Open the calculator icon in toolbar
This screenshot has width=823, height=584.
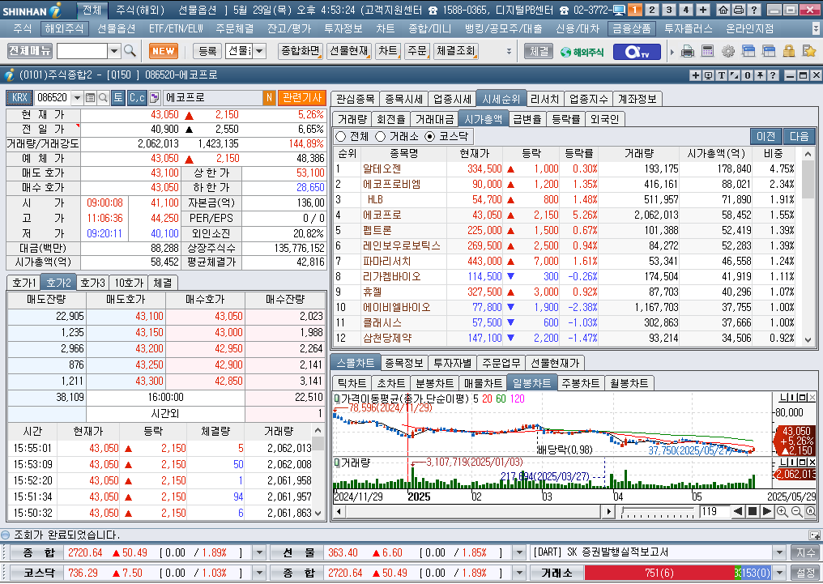pyautogui.click(x=707, y=51)
